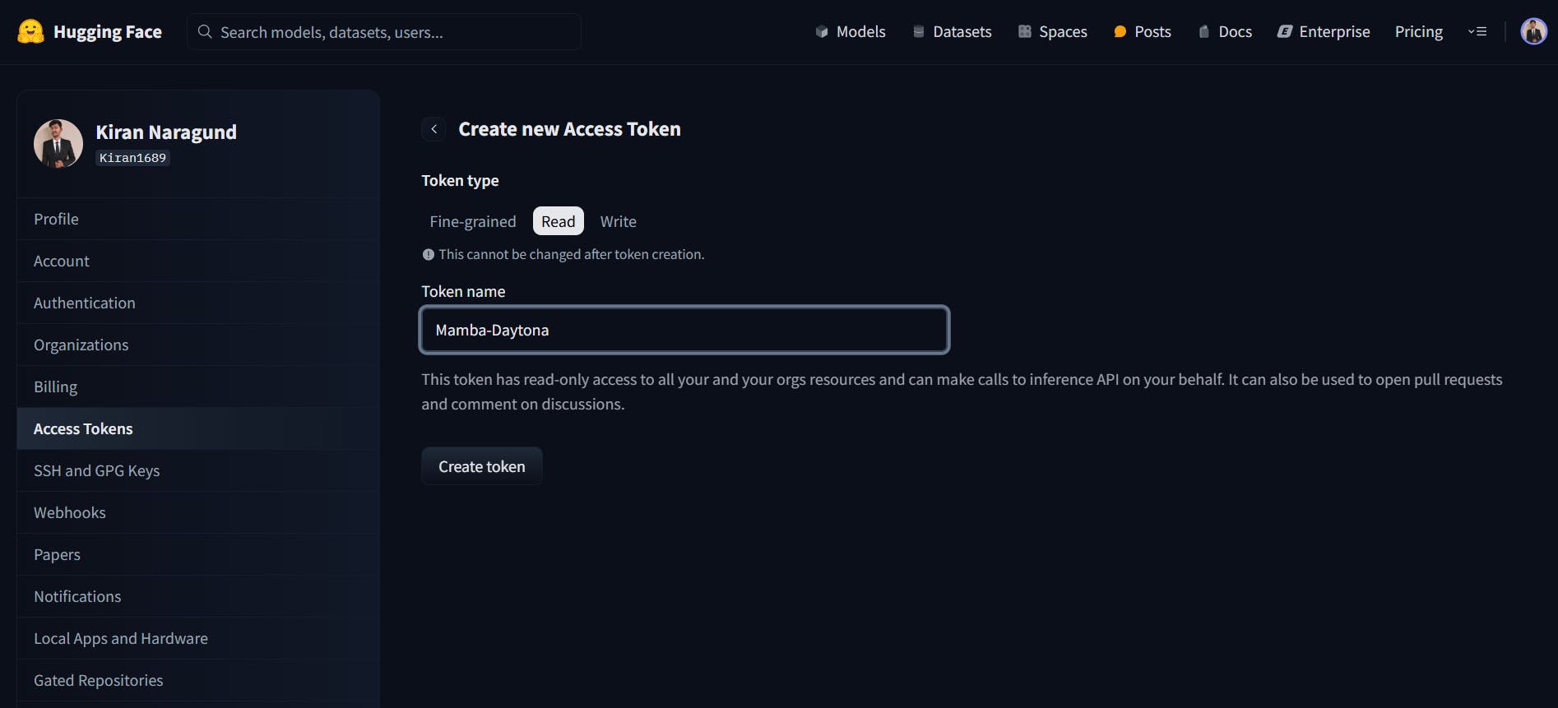Click the search models, datasets, users box
1558x708 pixels.
pos(384,32)
